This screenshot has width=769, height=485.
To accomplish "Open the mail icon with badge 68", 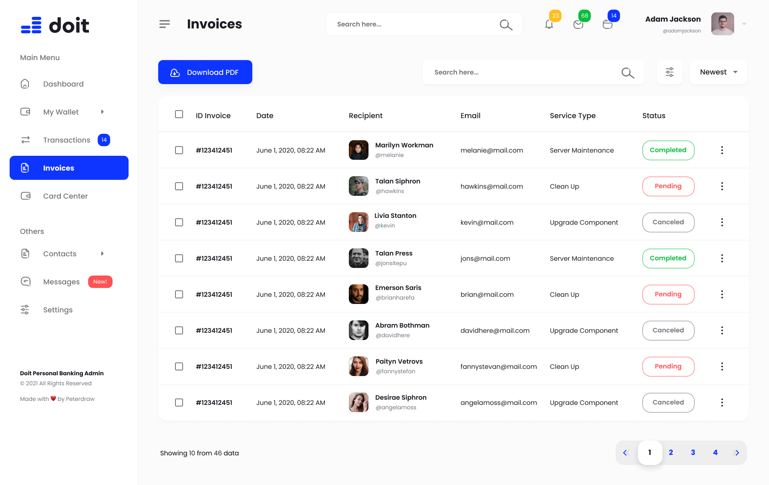I will click(x=578, y=24).
